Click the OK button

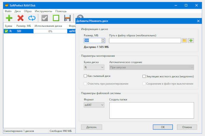coord(163,127)
